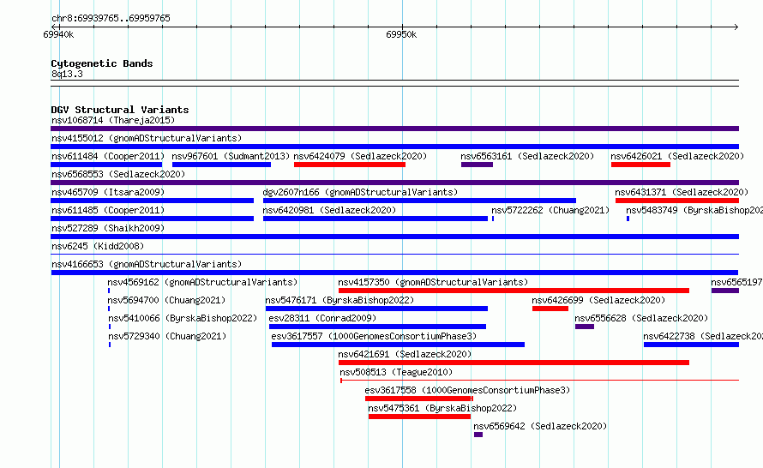
Task: Click the chr8:69939765..69959765 region label
Action: click(x=111, y=18)
